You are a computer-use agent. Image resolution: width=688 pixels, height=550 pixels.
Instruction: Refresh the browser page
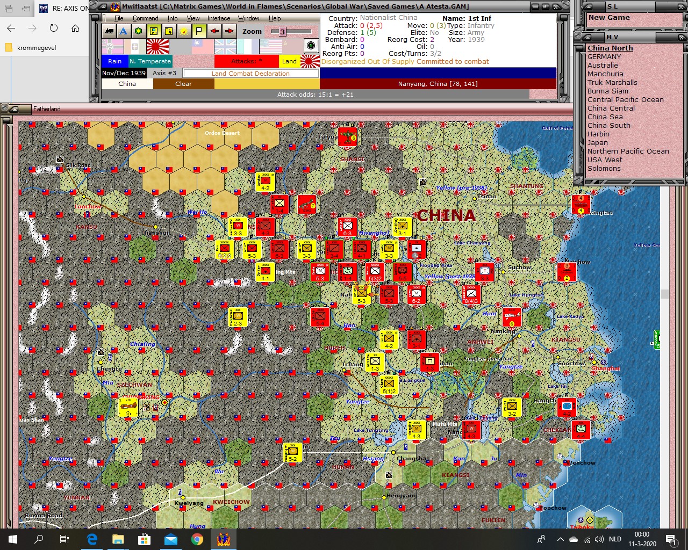(54, 28)
